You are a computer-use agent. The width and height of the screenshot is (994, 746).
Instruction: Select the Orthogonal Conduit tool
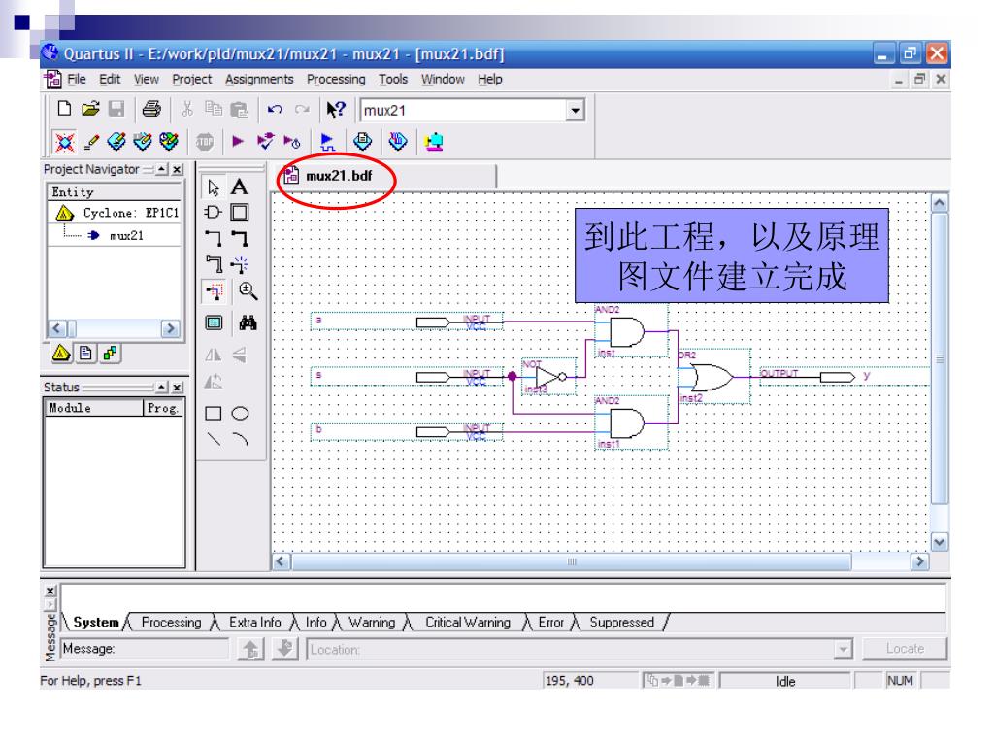click(214, 264)
